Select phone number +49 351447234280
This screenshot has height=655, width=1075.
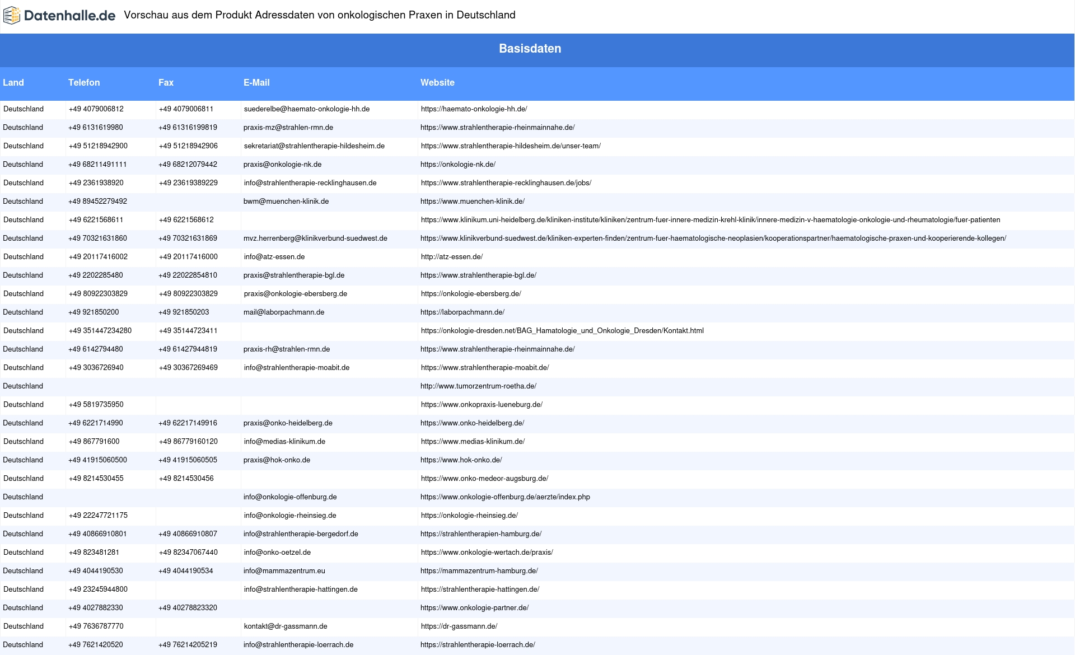[x=100, y=331]
